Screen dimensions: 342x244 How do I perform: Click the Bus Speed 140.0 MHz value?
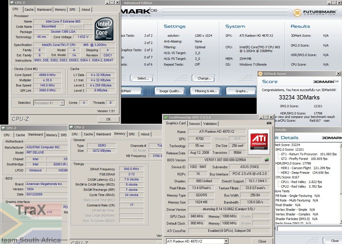pyautogui.click(x=47, y=85)
